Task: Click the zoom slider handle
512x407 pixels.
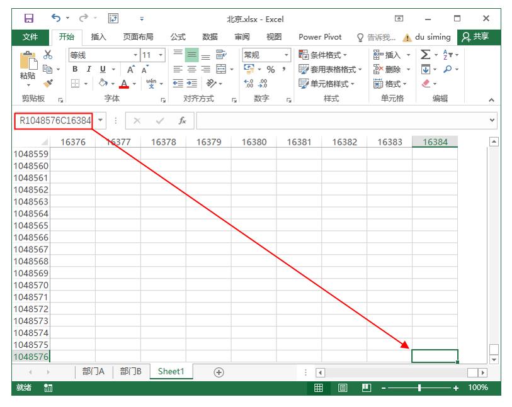Action: click(x=419, y=387)
